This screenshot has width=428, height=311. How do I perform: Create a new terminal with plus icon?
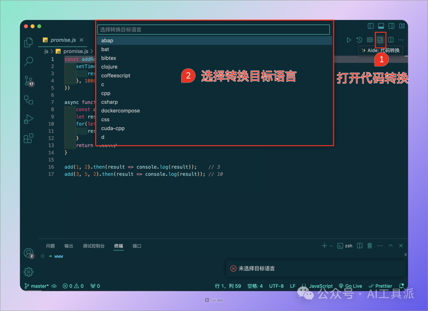coord(324,246)
